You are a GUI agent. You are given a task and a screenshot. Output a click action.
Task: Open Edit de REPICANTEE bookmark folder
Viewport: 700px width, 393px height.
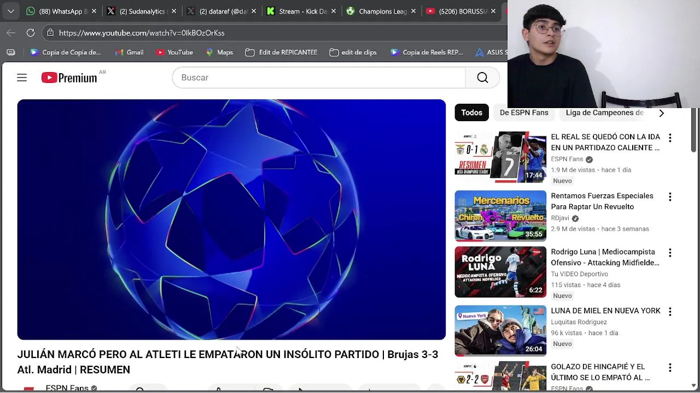point(282,52)
